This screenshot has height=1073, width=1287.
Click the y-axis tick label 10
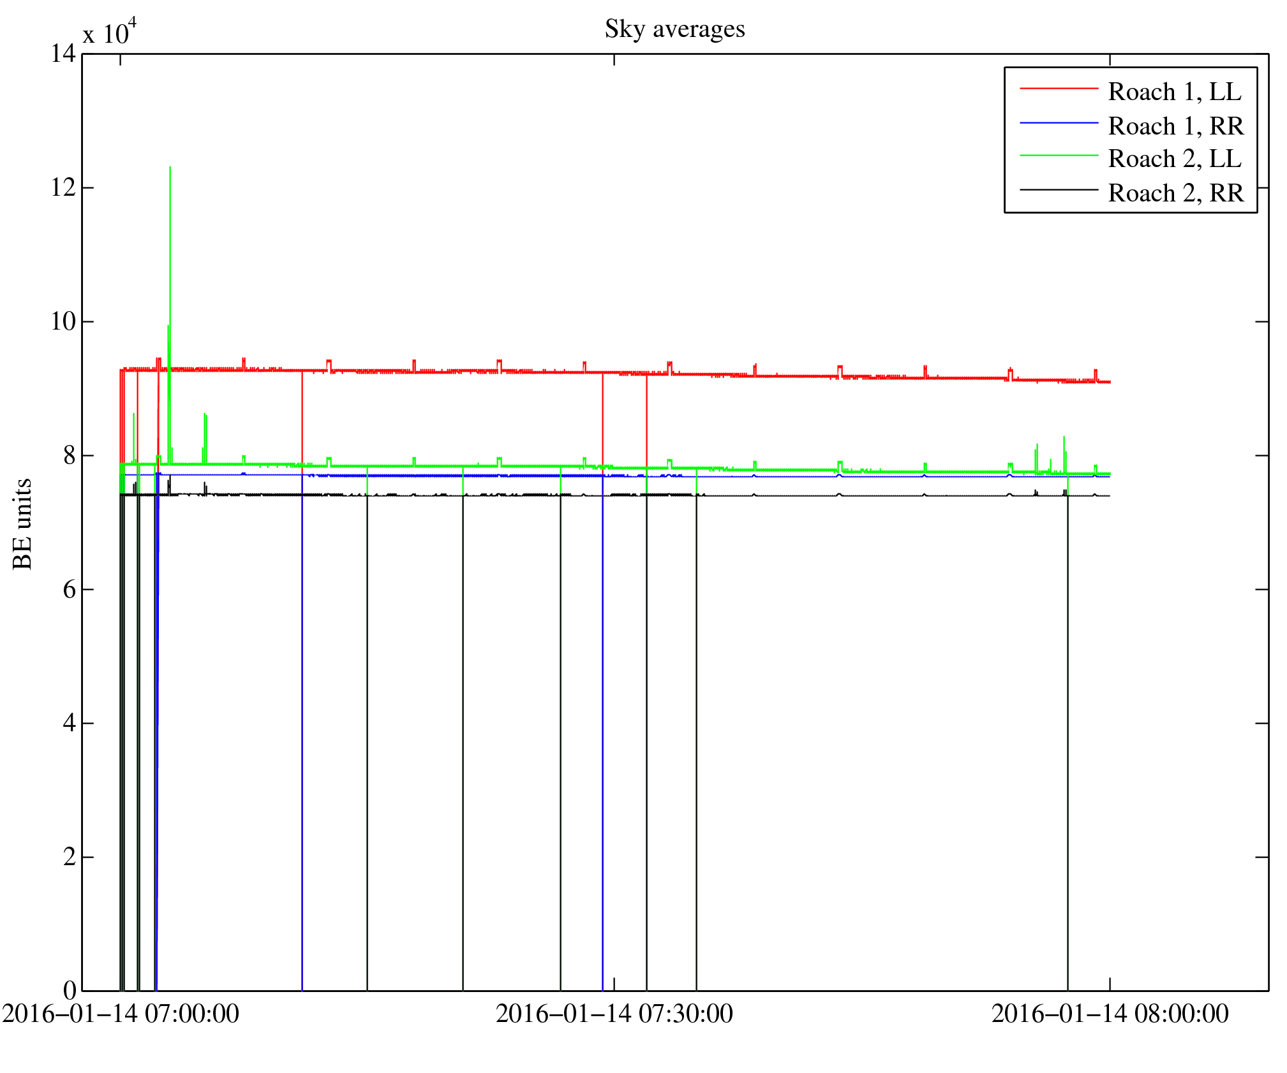click(x=63, y=321)
